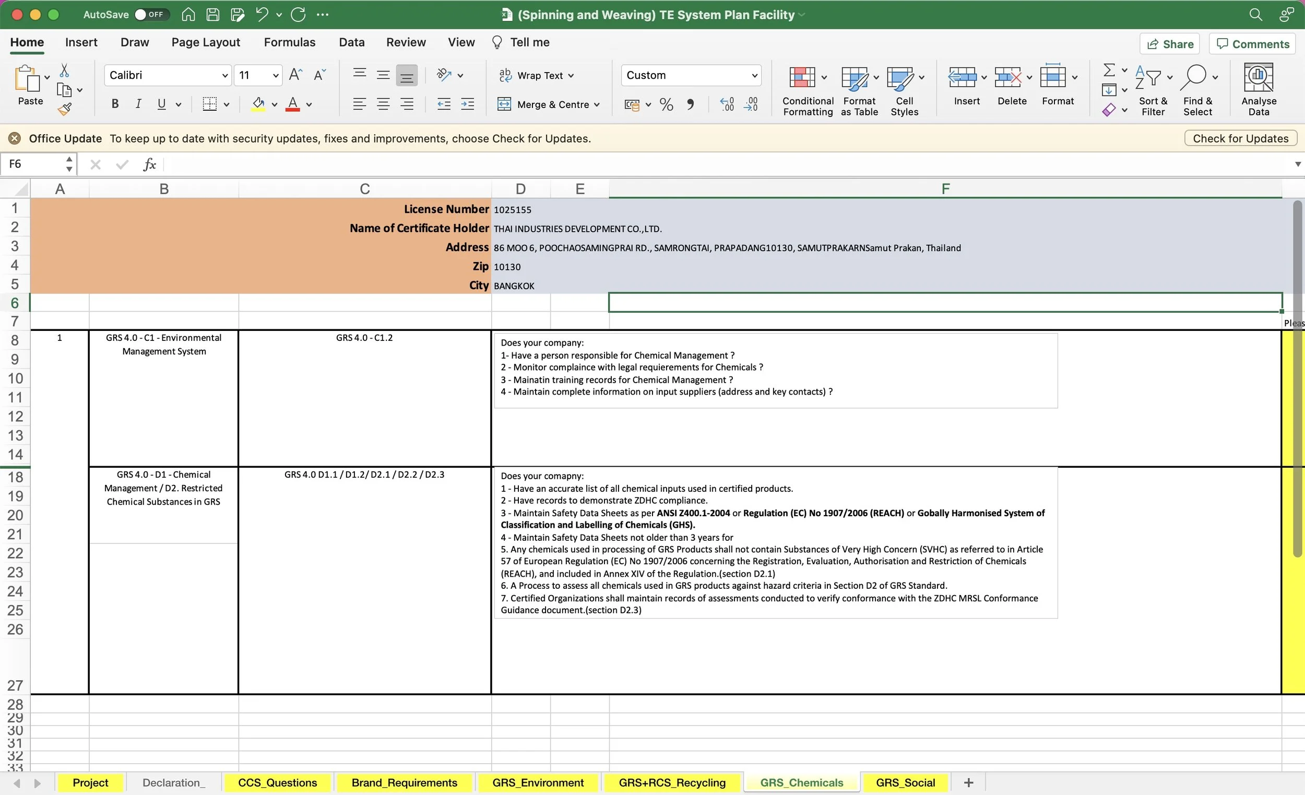Centre text horizontally

pos(383,104)
